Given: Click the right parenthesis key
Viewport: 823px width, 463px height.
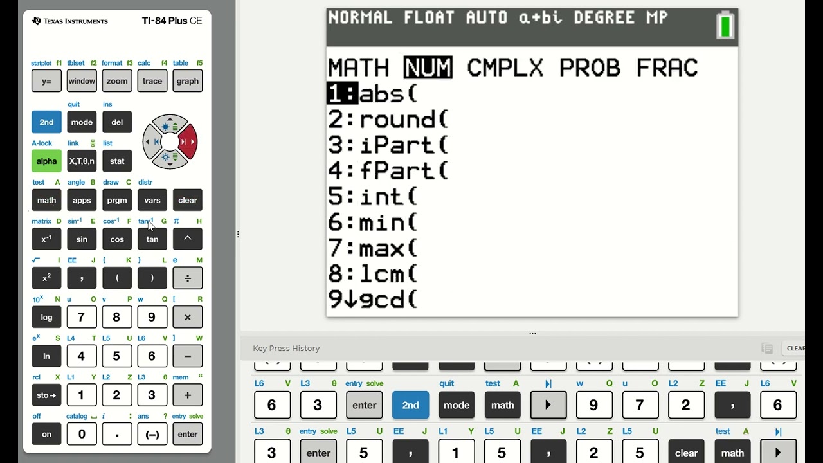Looking at the screenshot, I should pyautogui.click(x=152, y=278).
